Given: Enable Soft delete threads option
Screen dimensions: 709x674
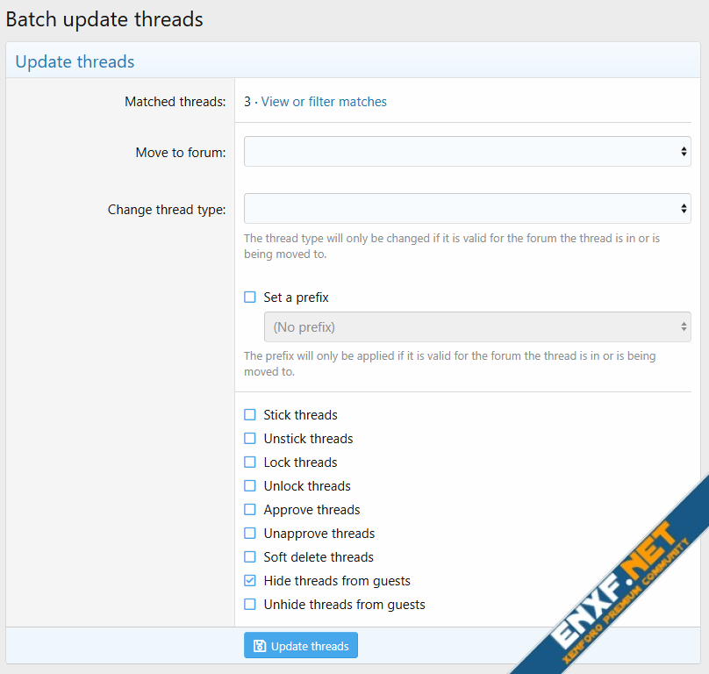Looking at the screenshot, I should [x=250, y=557].
